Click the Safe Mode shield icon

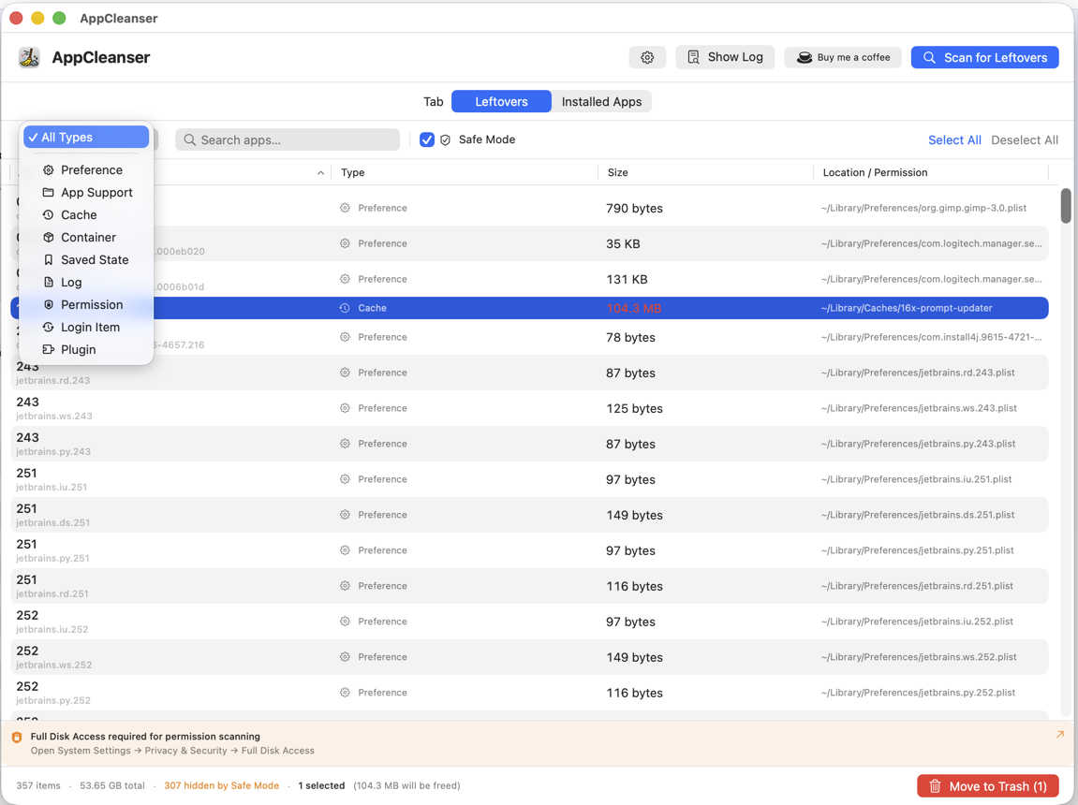[446, 140]
